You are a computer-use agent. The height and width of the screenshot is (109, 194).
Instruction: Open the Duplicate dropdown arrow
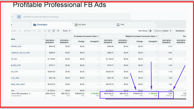(20, 31)
